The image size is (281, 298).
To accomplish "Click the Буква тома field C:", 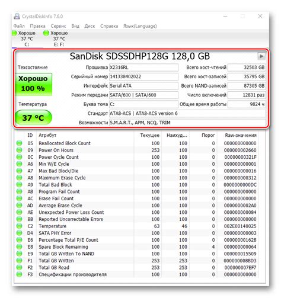I will point(143,104).
